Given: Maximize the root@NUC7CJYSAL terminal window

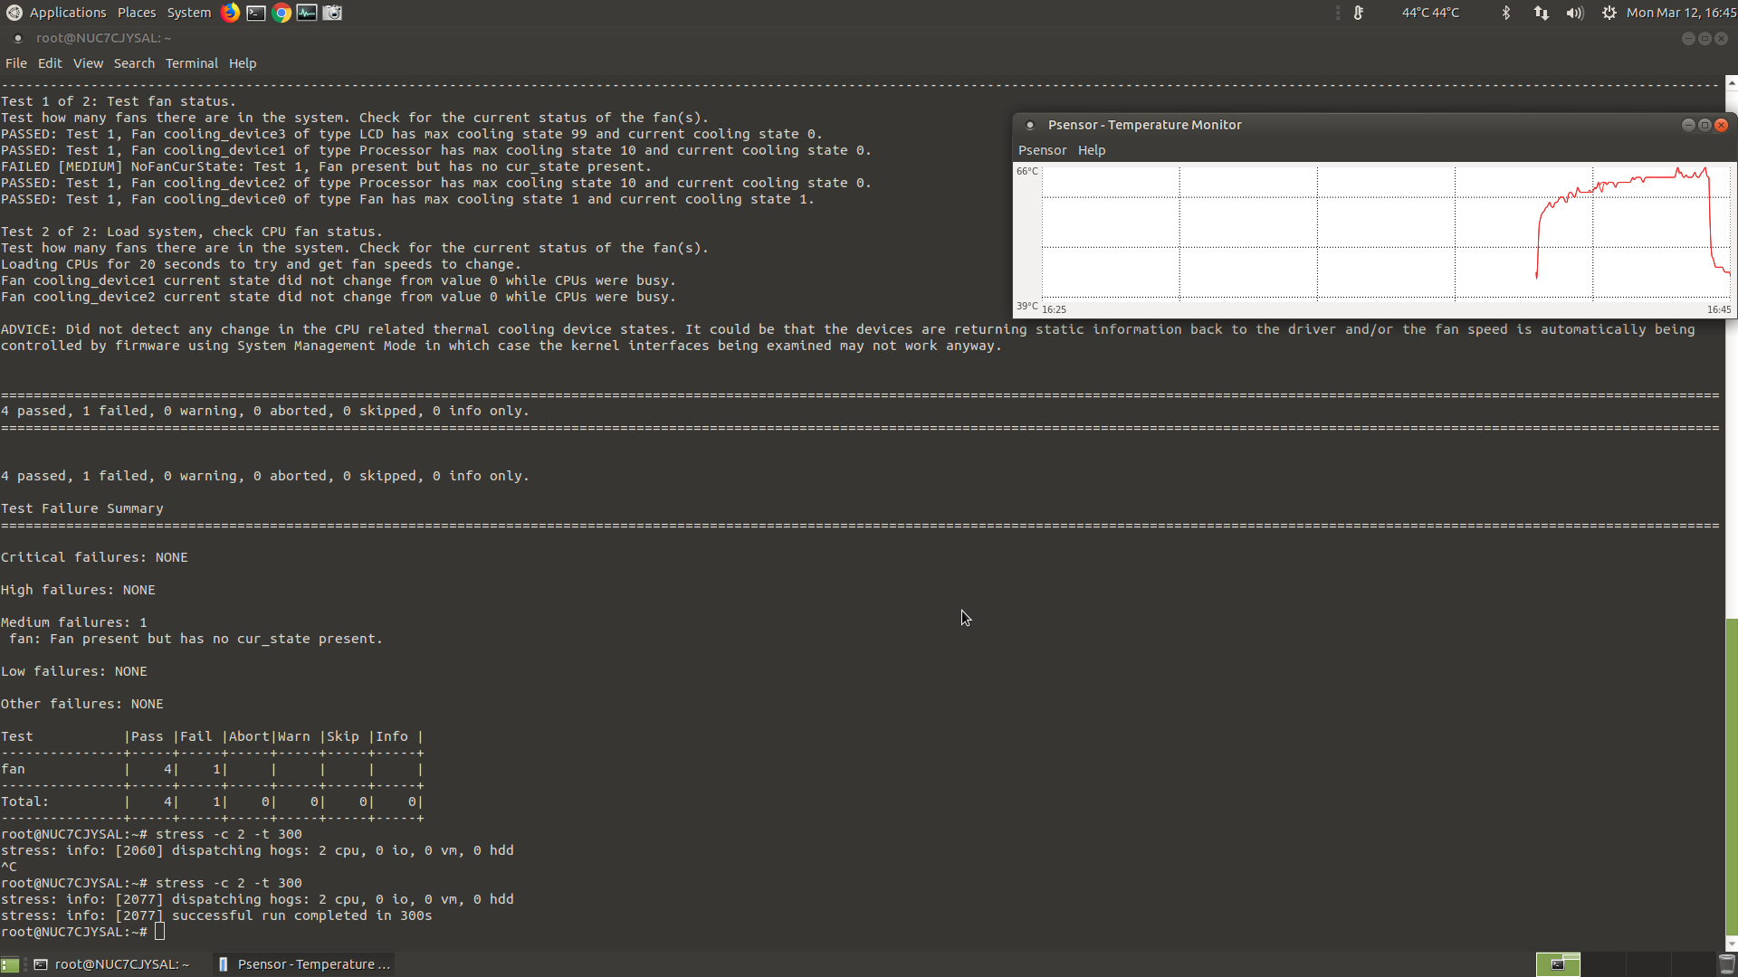Looking at the screenshot, I should 1705,38.
